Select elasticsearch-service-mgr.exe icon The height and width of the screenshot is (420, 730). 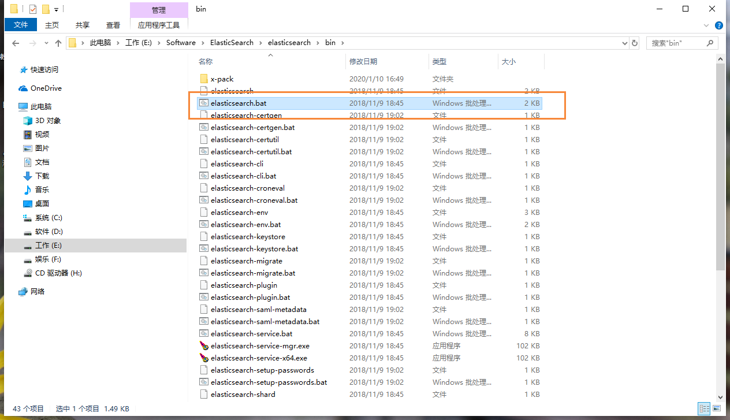pyautogui.click(x=203, y=345)
